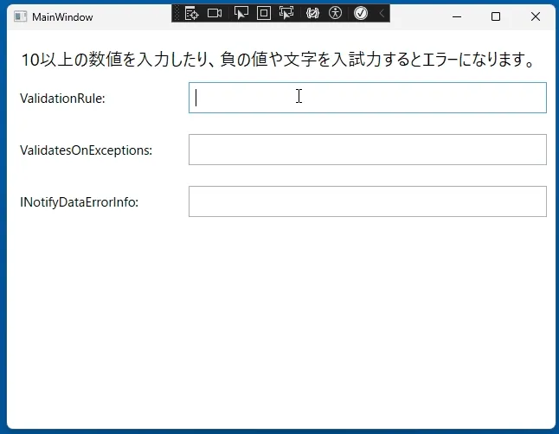
Task: Click the Hot Reload checkmark indicator
Action: click(x=361, y=14)
